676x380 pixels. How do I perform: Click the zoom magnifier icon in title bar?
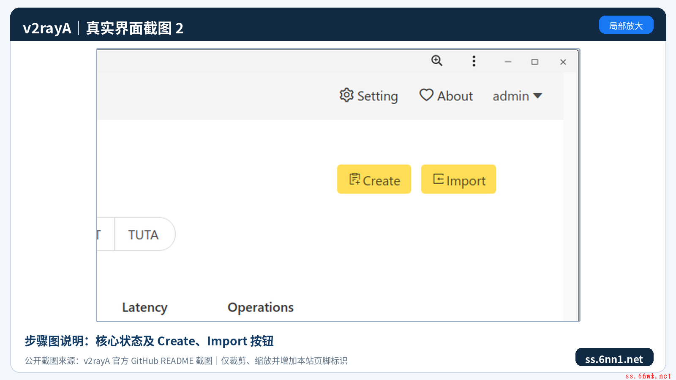[x=436, y=61]
